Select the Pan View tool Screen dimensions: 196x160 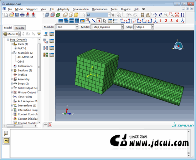[155, 15]
